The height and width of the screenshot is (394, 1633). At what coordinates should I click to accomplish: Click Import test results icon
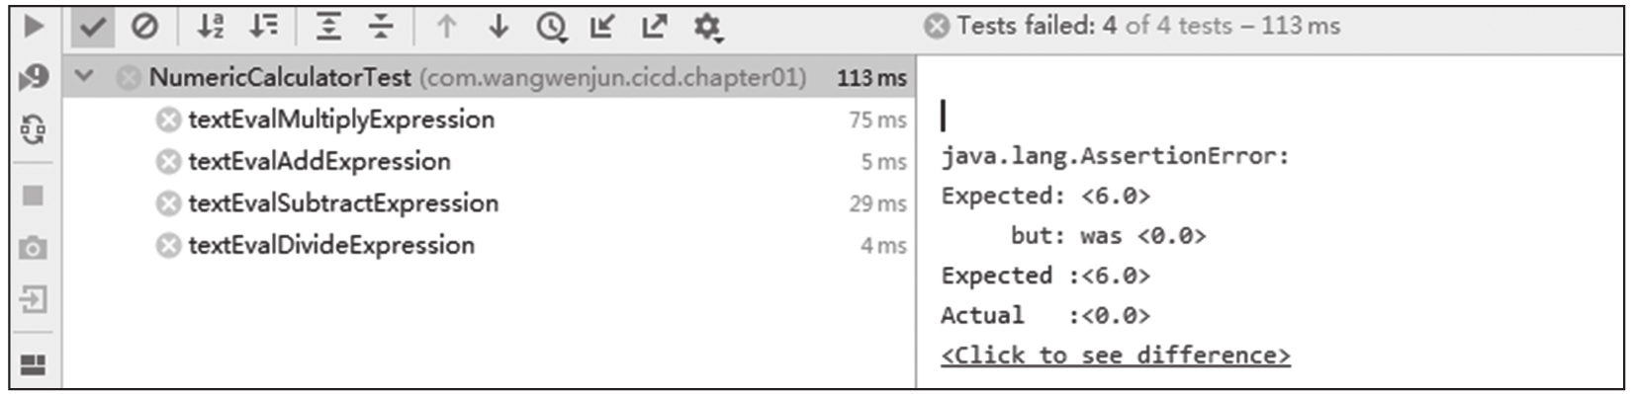[602, 27]
